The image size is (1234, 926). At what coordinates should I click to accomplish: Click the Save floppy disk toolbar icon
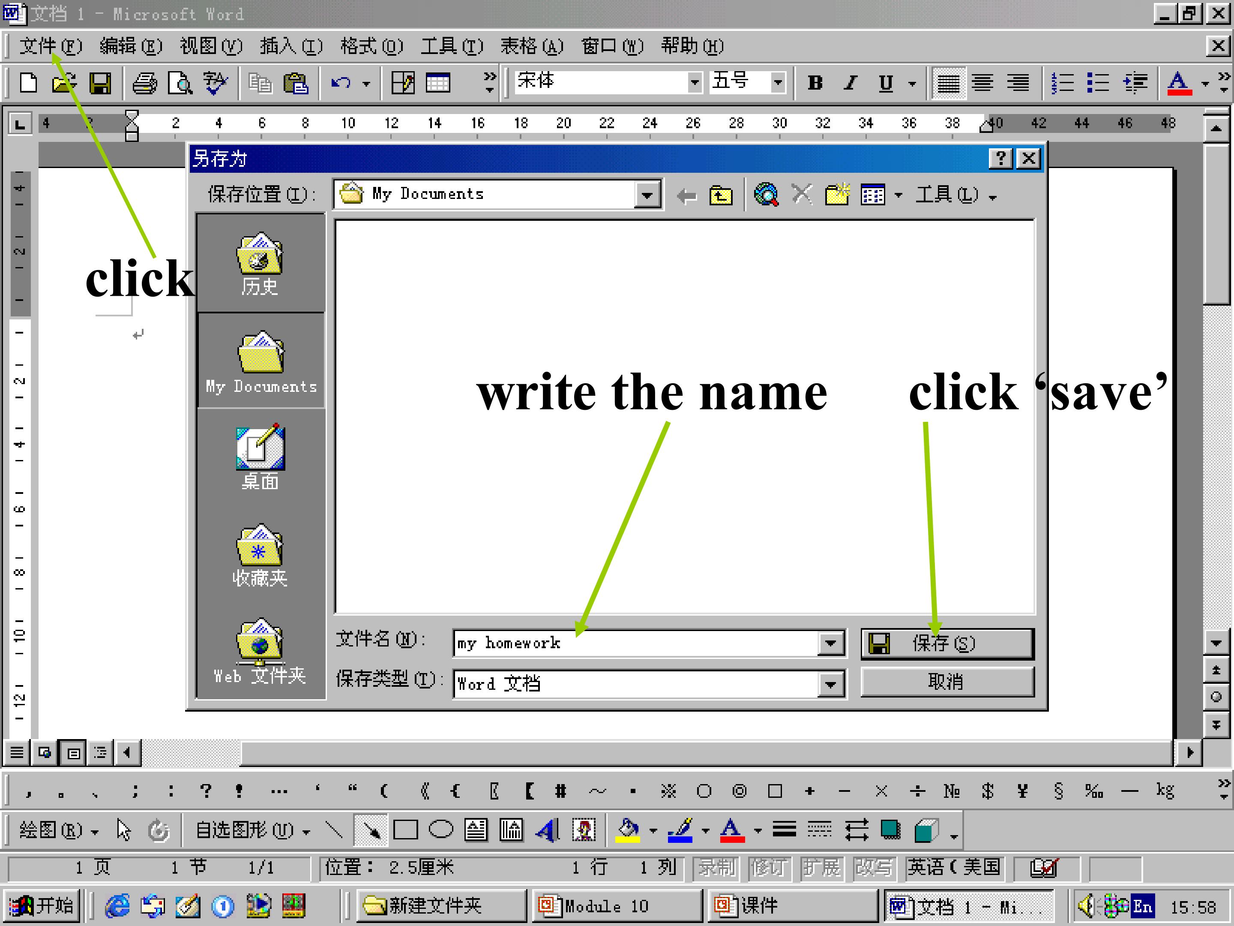100,84
